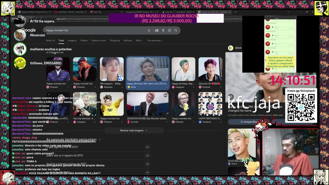Open options next to As pessoas também perguntam
The width and height of the screenshot is (329, 185).
pyautogui.click(x=100, y=140)
